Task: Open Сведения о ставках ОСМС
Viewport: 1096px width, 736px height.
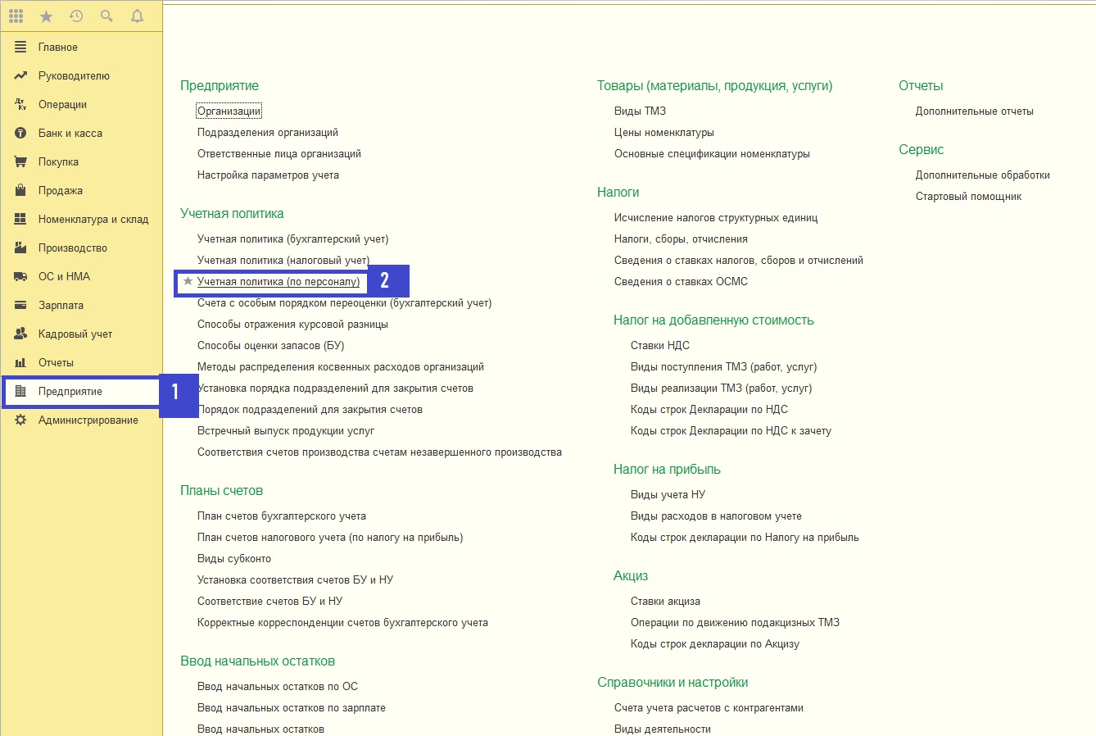Action: pos(681,281)
